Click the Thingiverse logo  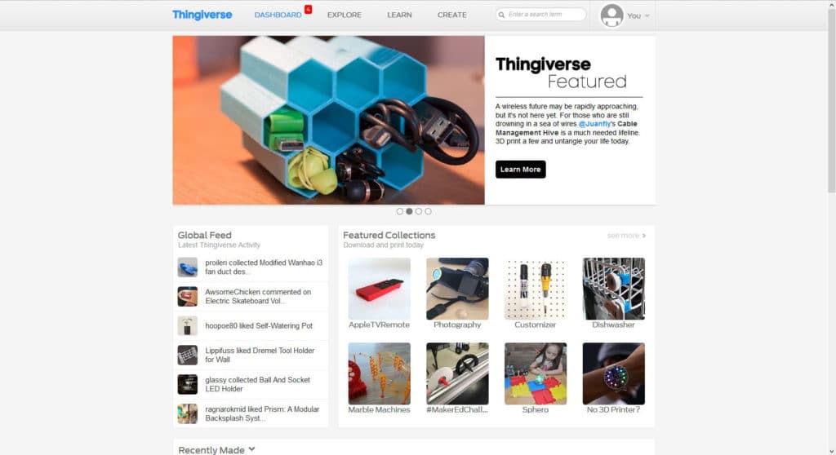coord(202,15)
